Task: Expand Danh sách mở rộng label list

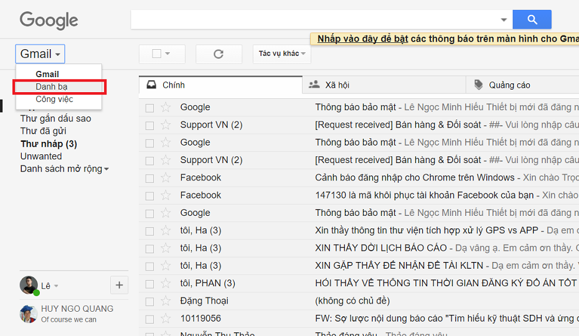Action: pyautogui.click(x=64, y=169)
